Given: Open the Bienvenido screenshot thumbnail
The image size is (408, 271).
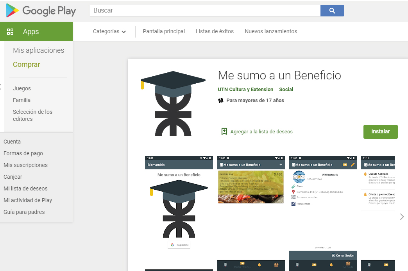Looking at the screenshot, I should click(x=179, y=214).
